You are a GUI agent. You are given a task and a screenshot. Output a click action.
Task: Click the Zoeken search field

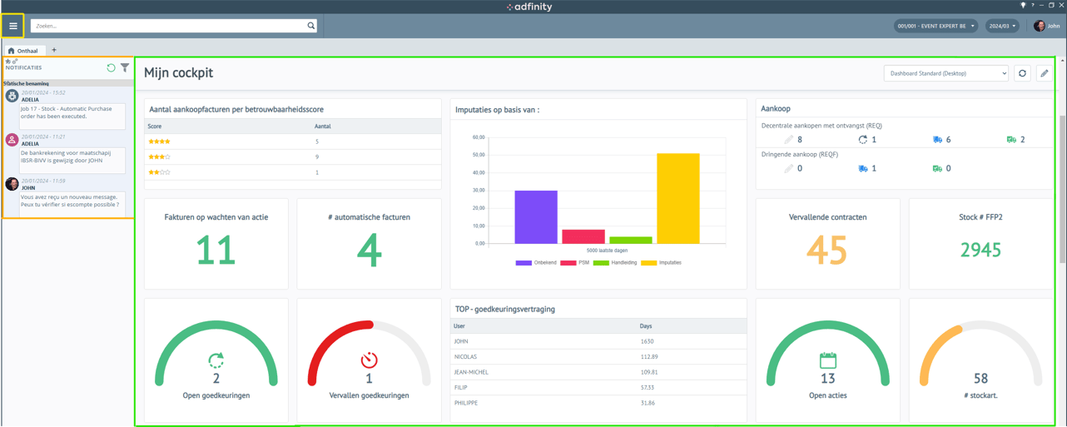coord(166,26)
